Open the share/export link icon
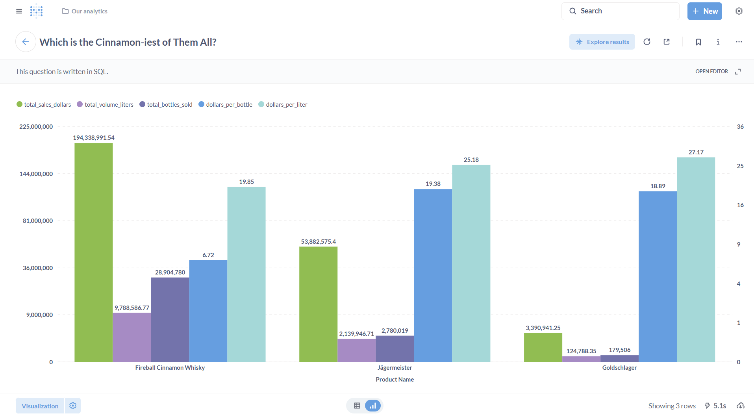This screenshot has width=754, height=417. click(x=667, y=42)
